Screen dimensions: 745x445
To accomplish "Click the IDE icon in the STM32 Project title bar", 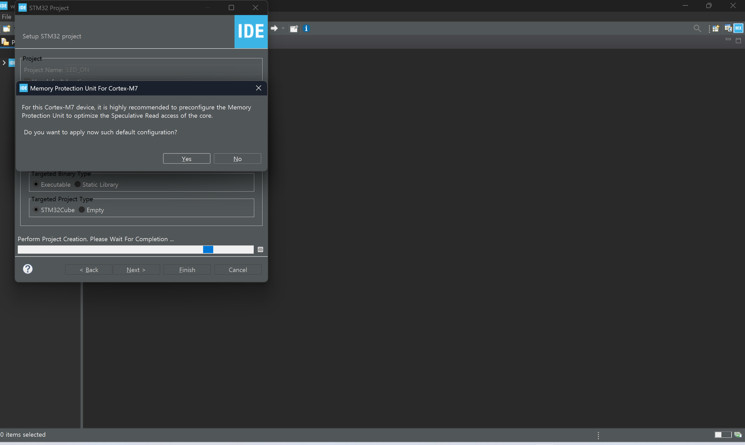I will point(23,8).
